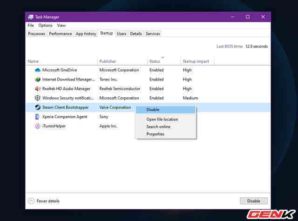Viewport: 298px width, 221px height.
Task: Click the Apple Inc. publisher cell
Action: (108, 126)
